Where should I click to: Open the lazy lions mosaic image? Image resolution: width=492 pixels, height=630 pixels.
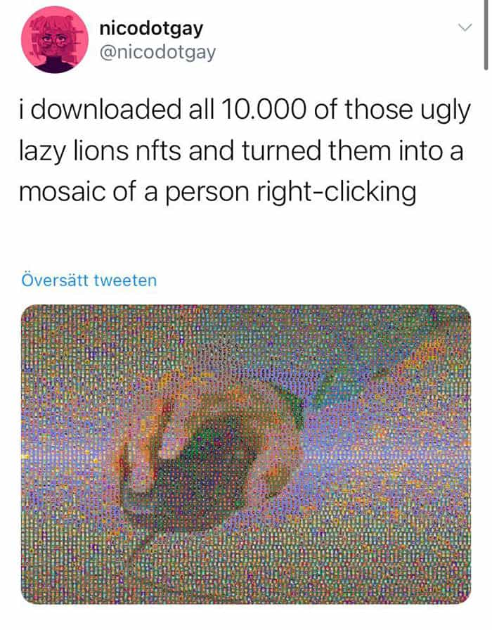[x=246, y=454]
